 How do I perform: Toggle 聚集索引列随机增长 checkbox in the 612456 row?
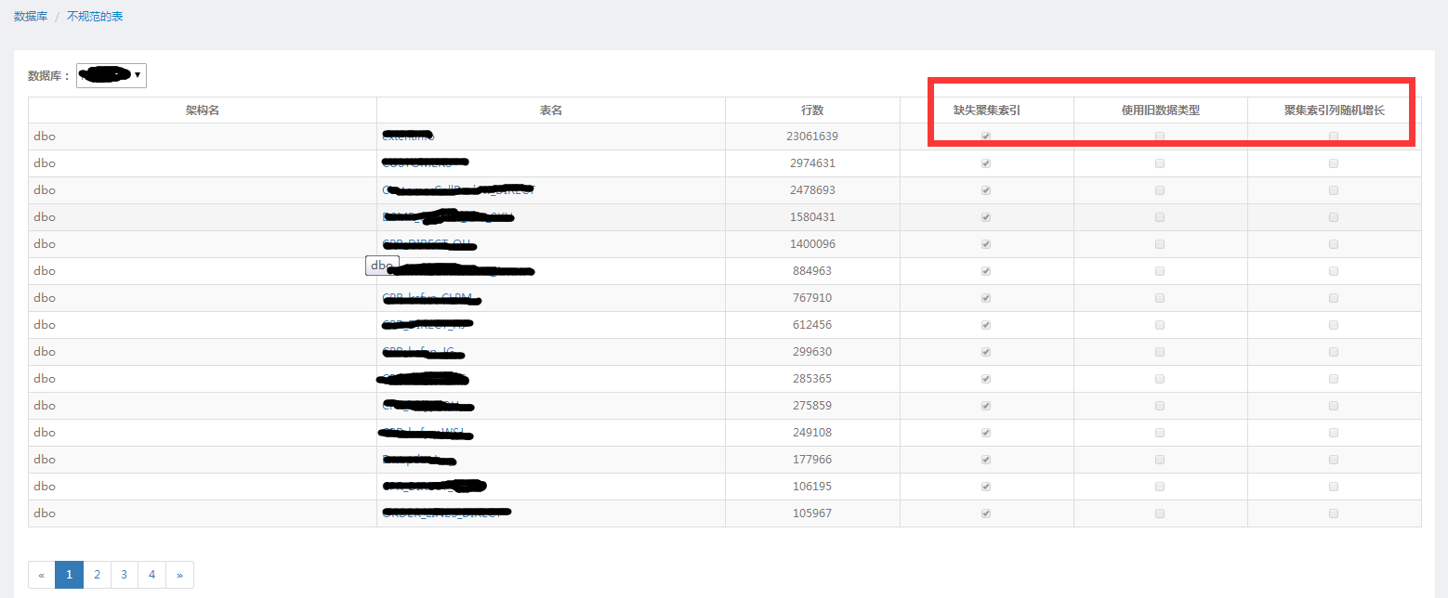[1334, 325]
